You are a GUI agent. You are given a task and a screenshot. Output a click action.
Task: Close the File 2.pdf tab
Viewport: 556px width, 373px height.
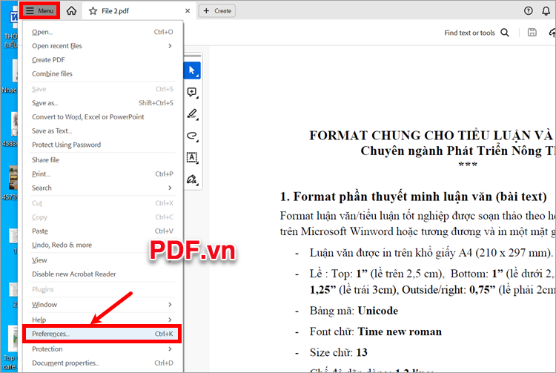click(x=188, y=11)
